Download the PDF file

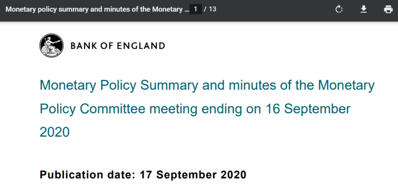coord(364,10)
